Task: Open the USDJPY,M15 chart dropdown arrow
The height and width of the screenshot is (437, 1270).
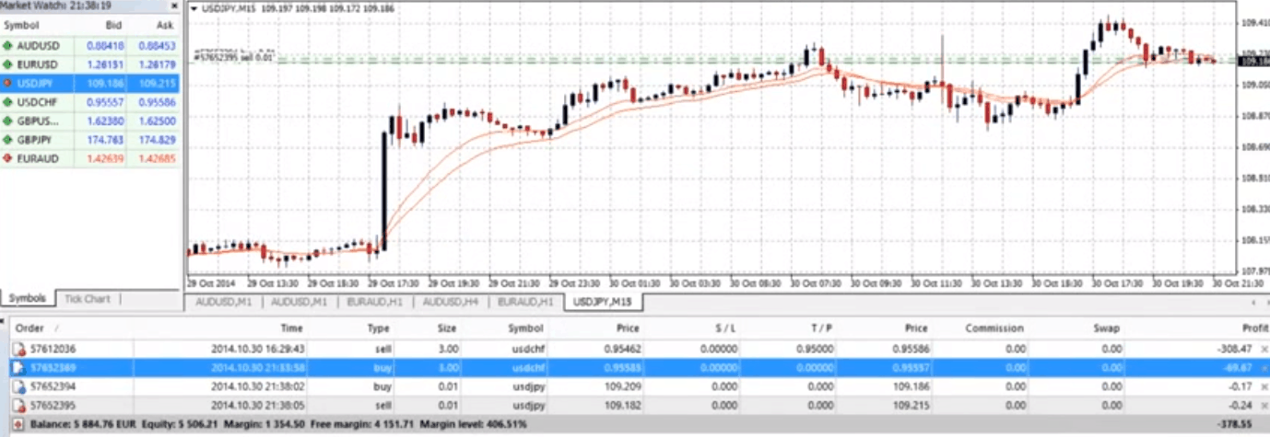Action: pos(194,7)
